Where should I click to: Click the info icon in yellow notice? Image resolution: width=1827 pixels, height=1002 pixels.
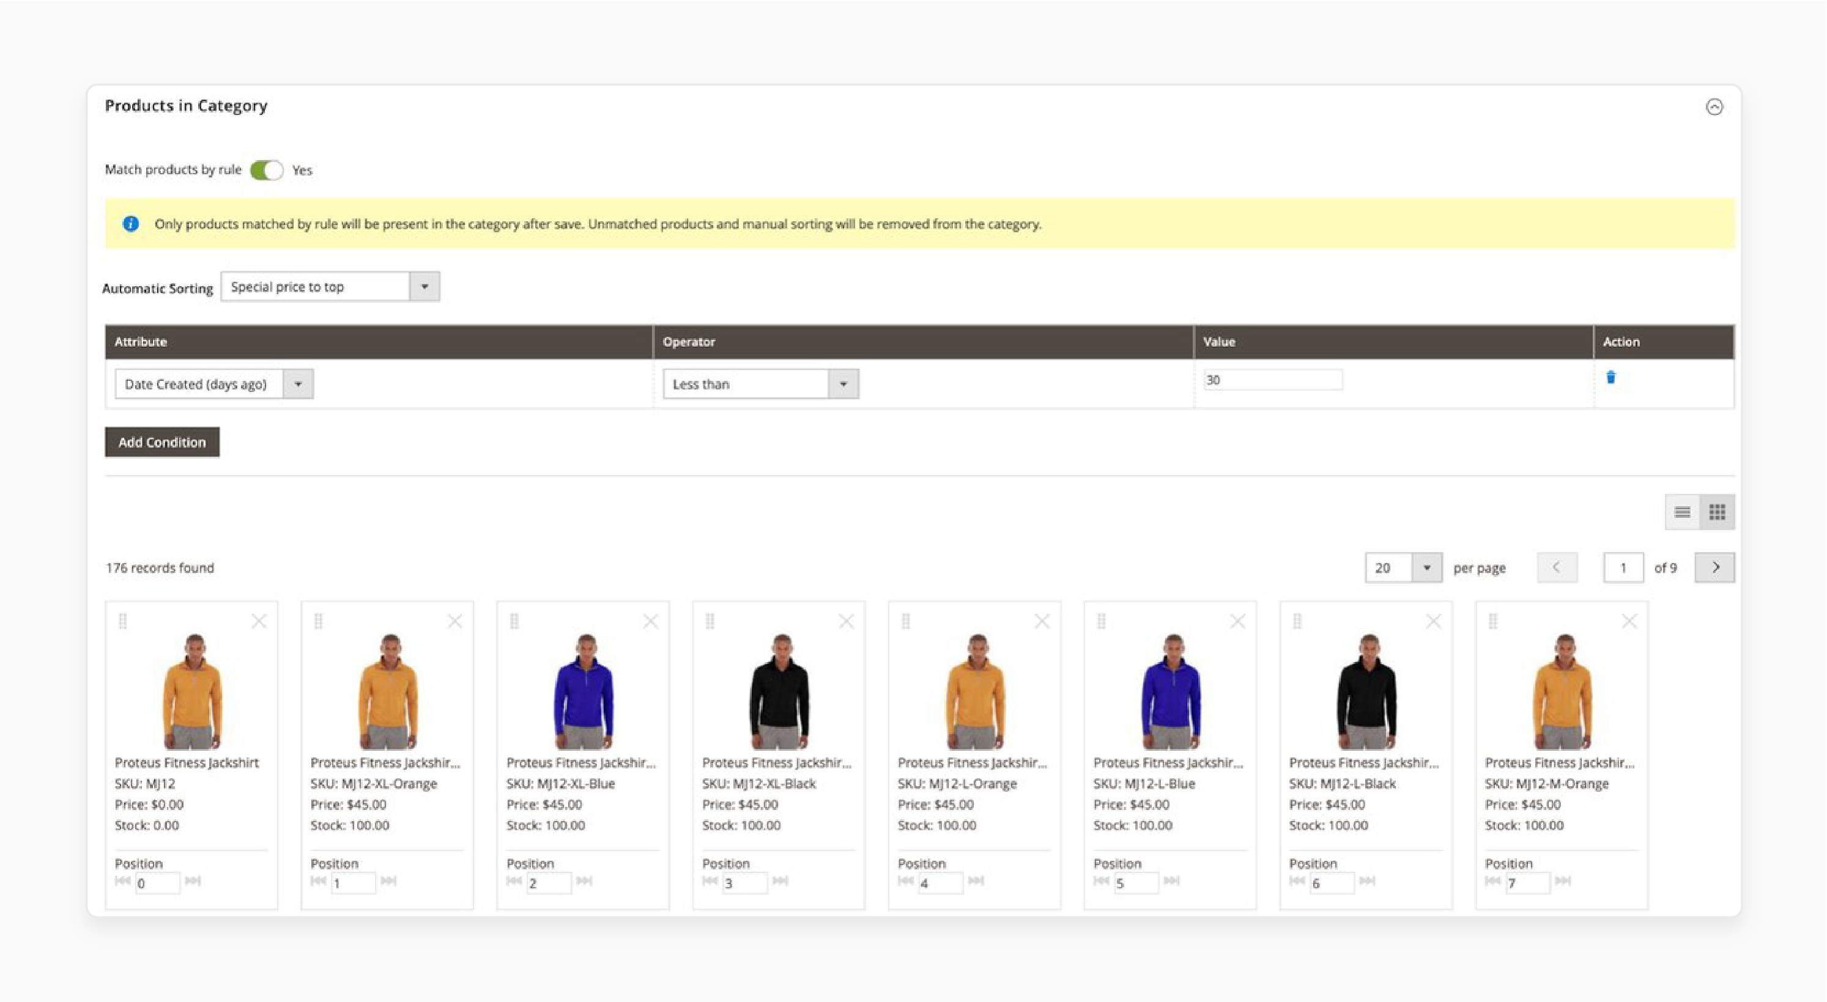click(130, 224)
